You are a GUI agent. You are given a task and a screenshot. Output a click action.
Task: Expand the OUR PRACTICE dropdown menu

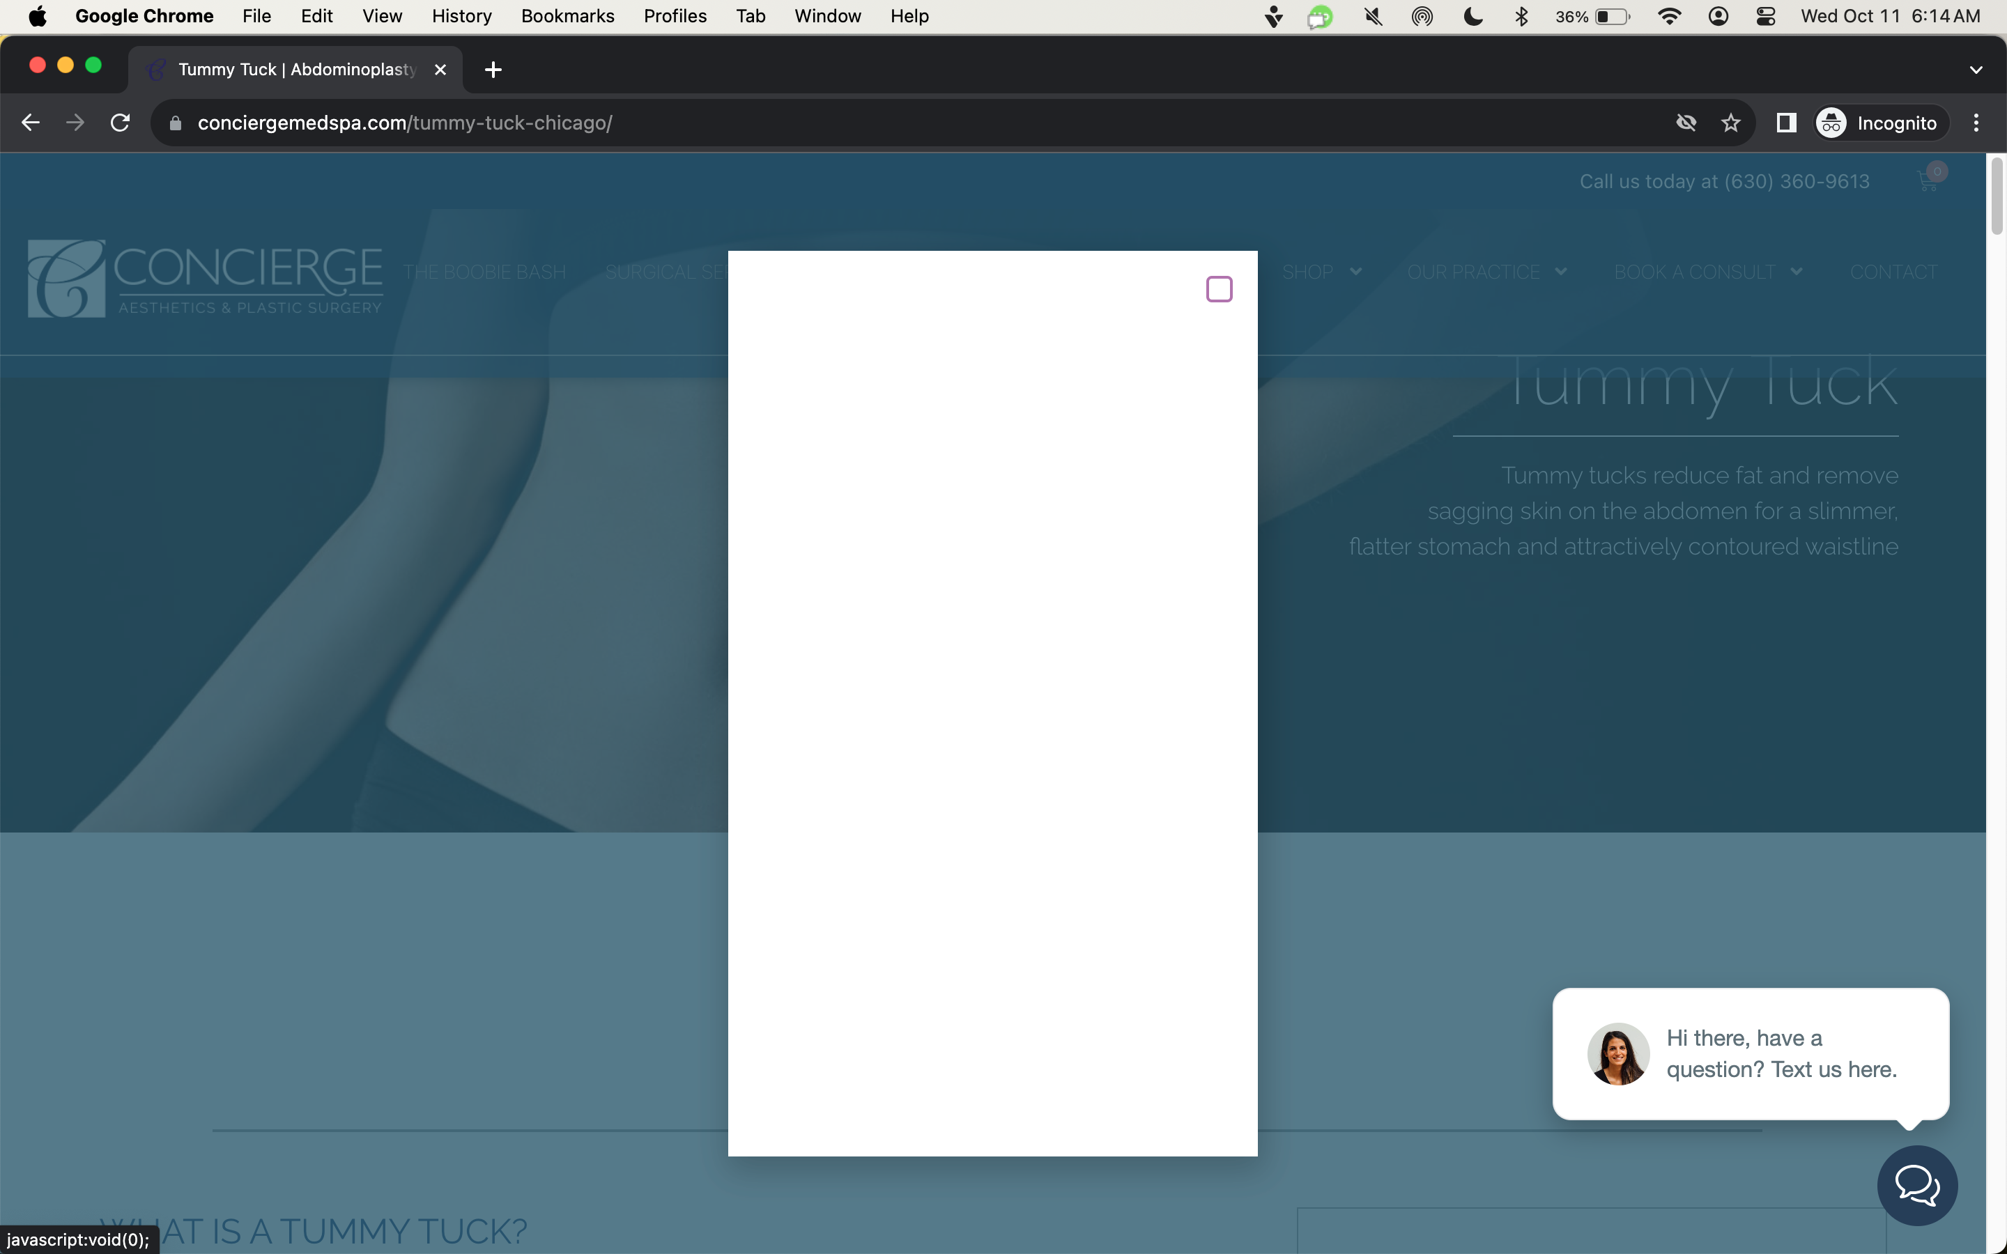coord(1486,271)
